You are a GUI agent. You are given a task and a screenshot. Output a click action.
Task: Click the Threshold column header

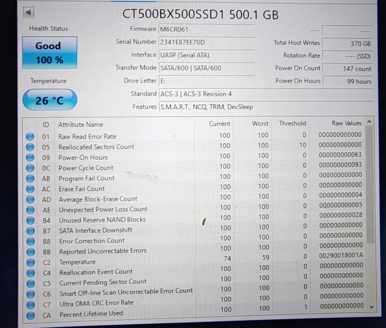tap(292, 123)
